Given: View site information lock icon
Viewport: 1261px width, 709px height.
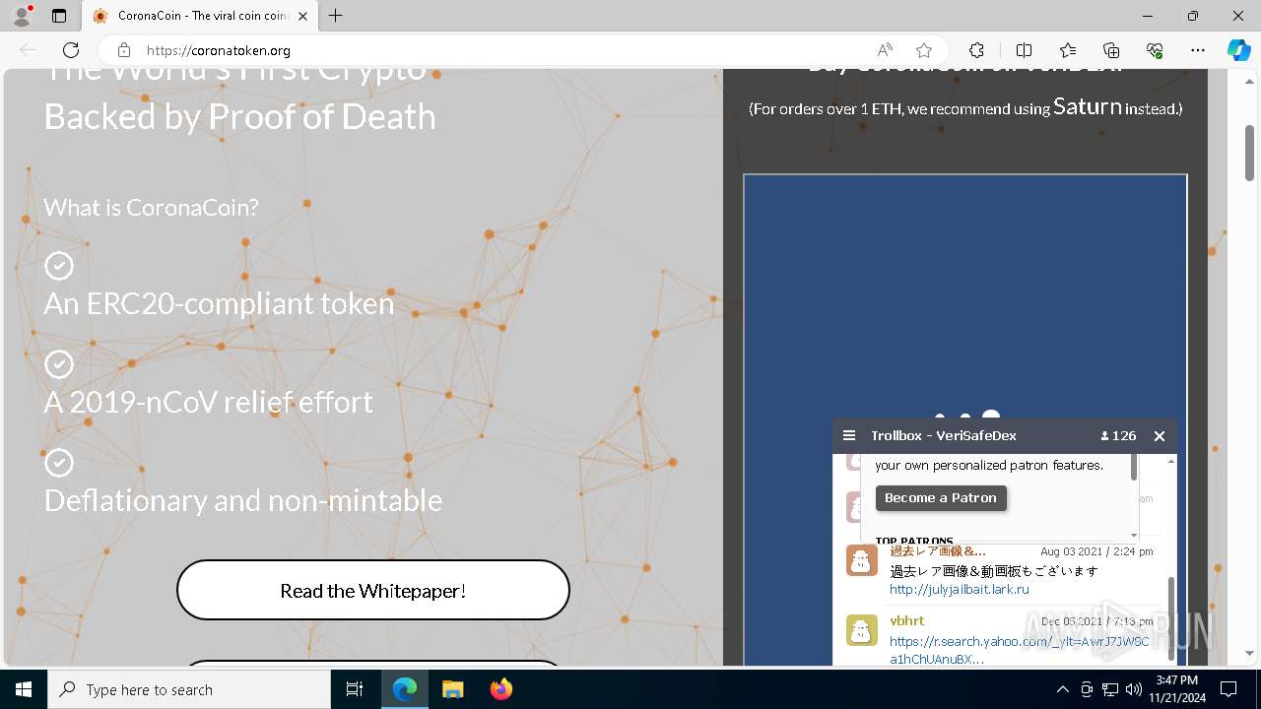Looking at the screenshot, I should coord(124,50).
